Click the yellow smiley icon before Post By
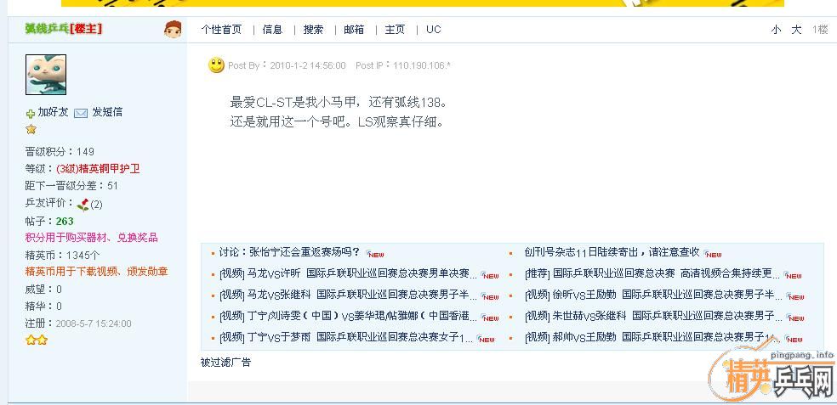The image size is (837, 405). (x=217, y=65)
